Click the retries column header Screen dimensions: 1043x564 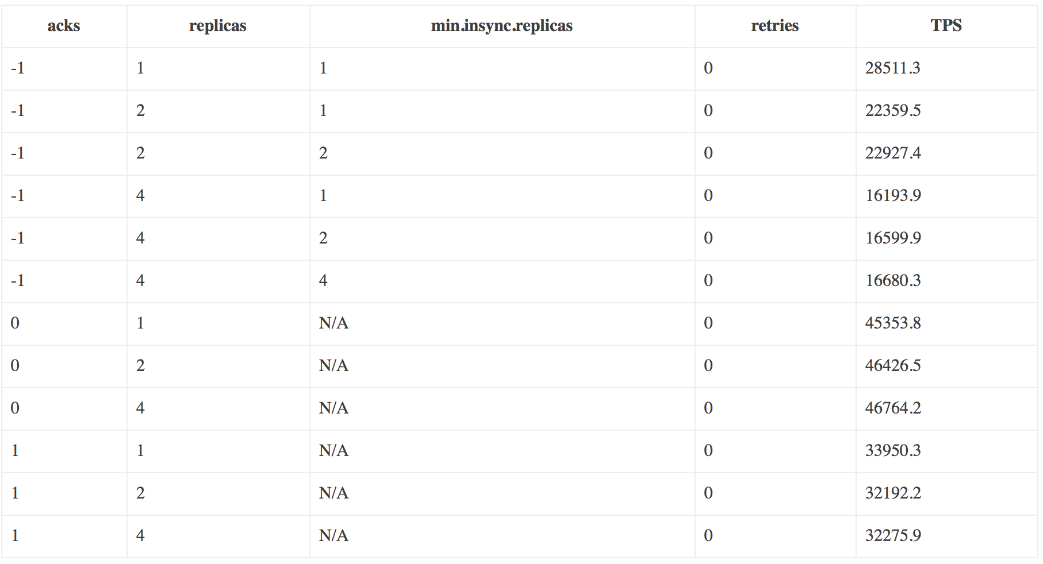click(775, 26)
